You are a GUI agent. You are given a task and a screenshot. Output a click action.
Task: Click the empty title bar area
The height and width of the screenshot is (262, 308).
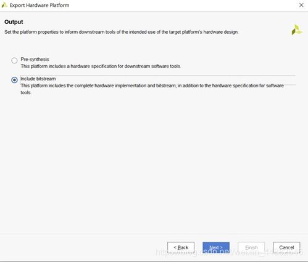click(183, 6)
